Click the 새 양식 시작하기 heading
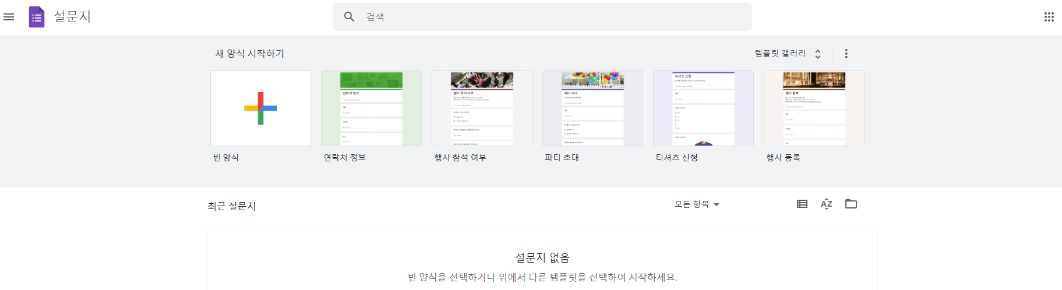This screenshot has width=1062, height=290. tap(250, 54)
